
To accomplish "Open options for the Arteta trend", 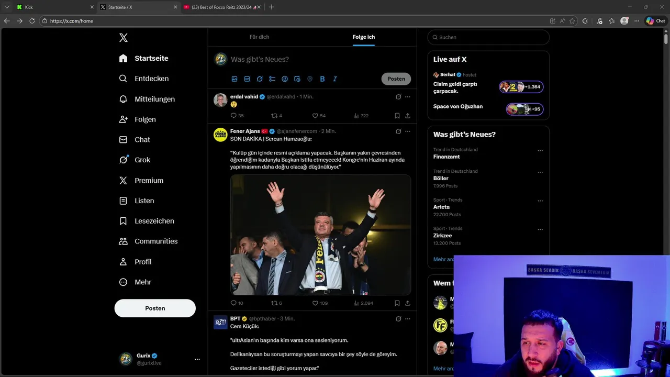I will pos(540,201).
